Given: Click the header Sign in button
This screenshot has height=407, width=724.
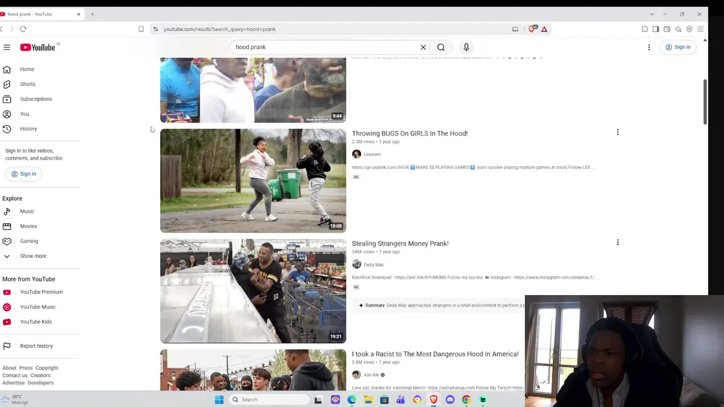Looking at the screenshot, I should pos(678,47).
